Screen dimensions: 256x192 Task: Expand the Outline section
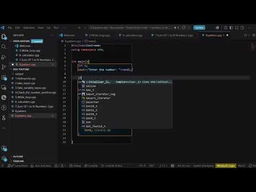click(18, 156)
